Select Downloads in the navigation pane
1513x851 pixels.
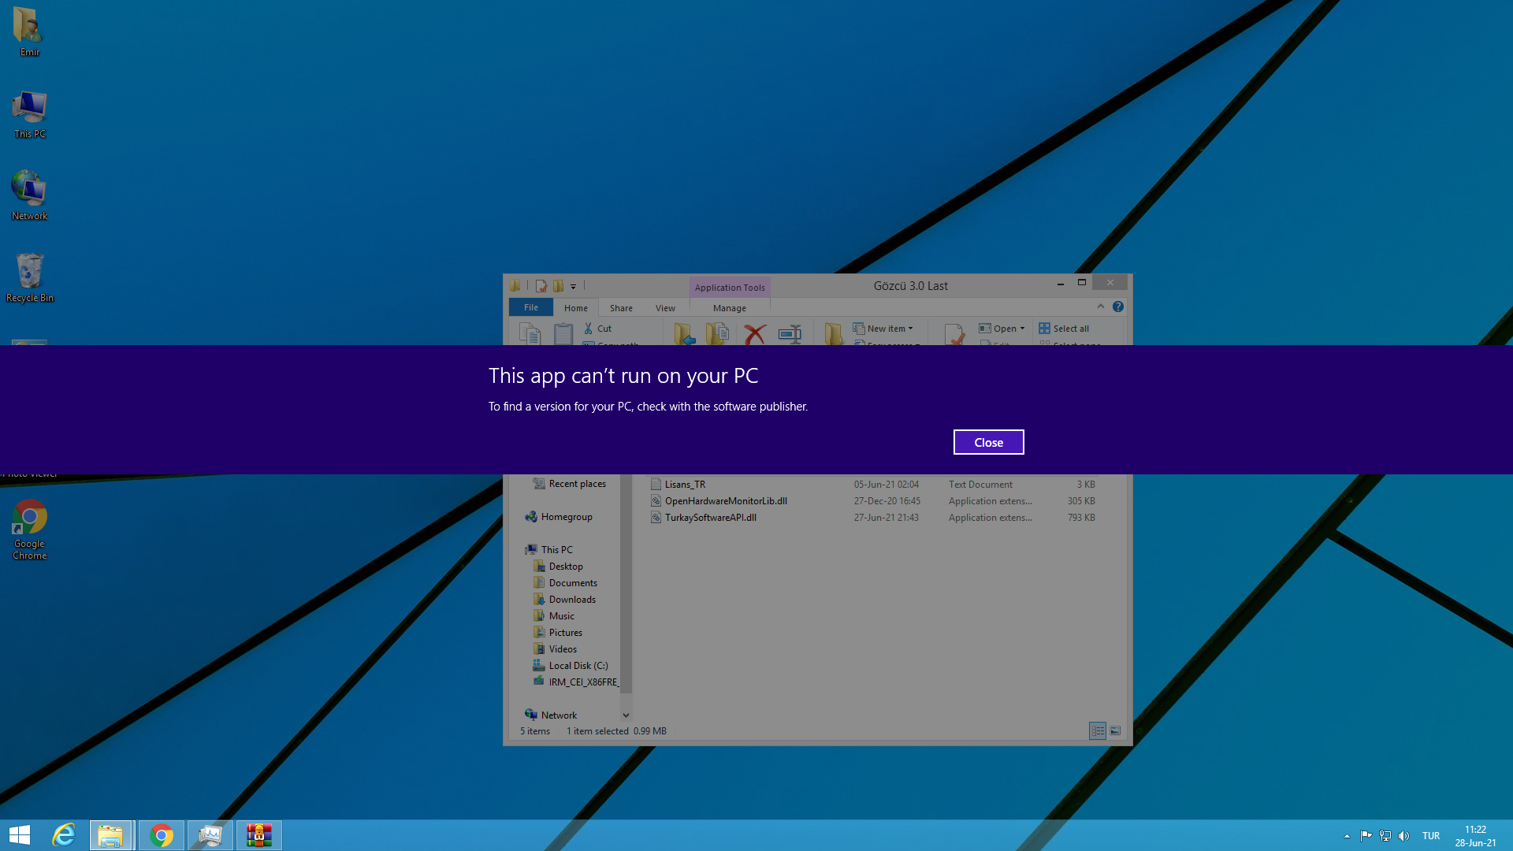(572, 600)
